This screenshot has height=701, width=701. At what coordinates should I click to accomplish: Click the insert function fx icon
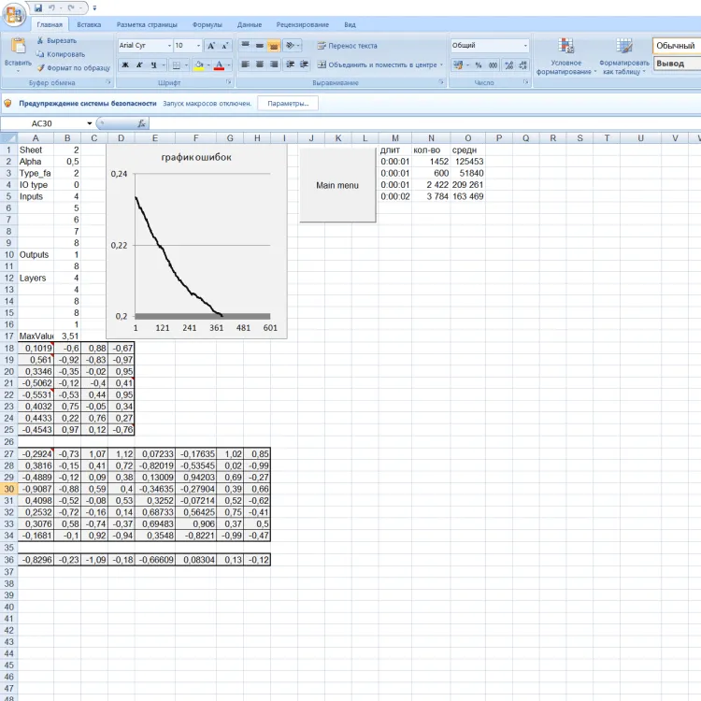click(x=142, y=123)
